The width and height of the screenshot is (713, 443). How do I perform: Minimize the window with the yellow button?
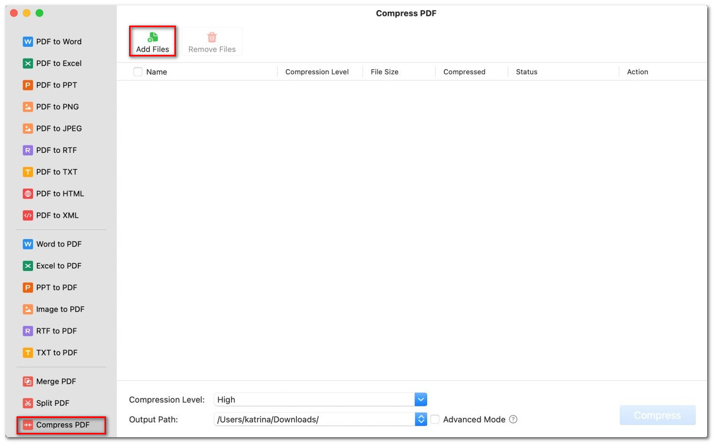27,13
